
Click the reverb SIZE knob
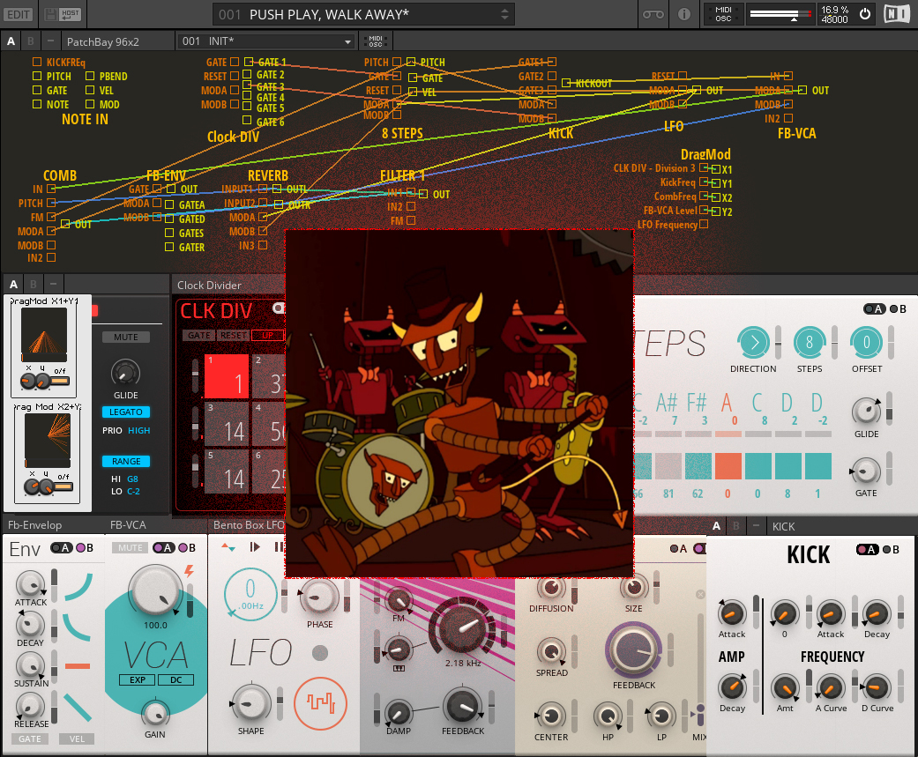click(634, 585)
